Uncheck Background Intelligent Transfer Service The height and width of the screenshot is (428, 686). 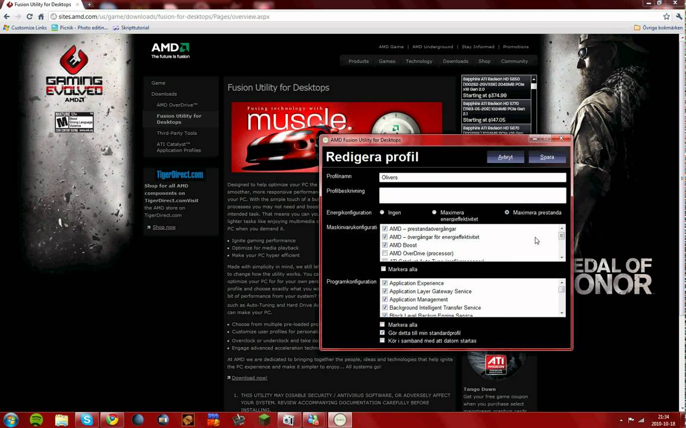[385, 308]
